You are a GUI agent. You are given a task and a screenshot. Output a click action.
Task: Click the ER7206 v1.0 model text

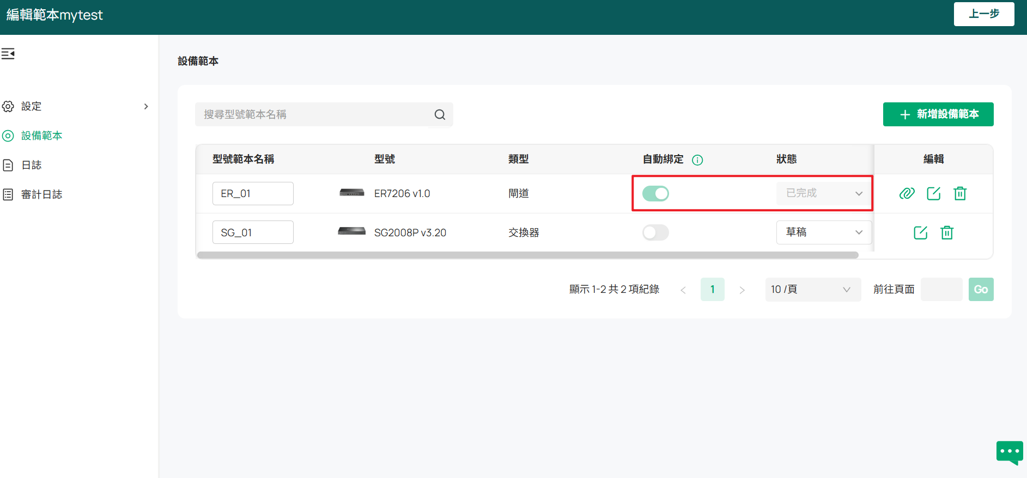pyautogui.click(x=402, y=193)
